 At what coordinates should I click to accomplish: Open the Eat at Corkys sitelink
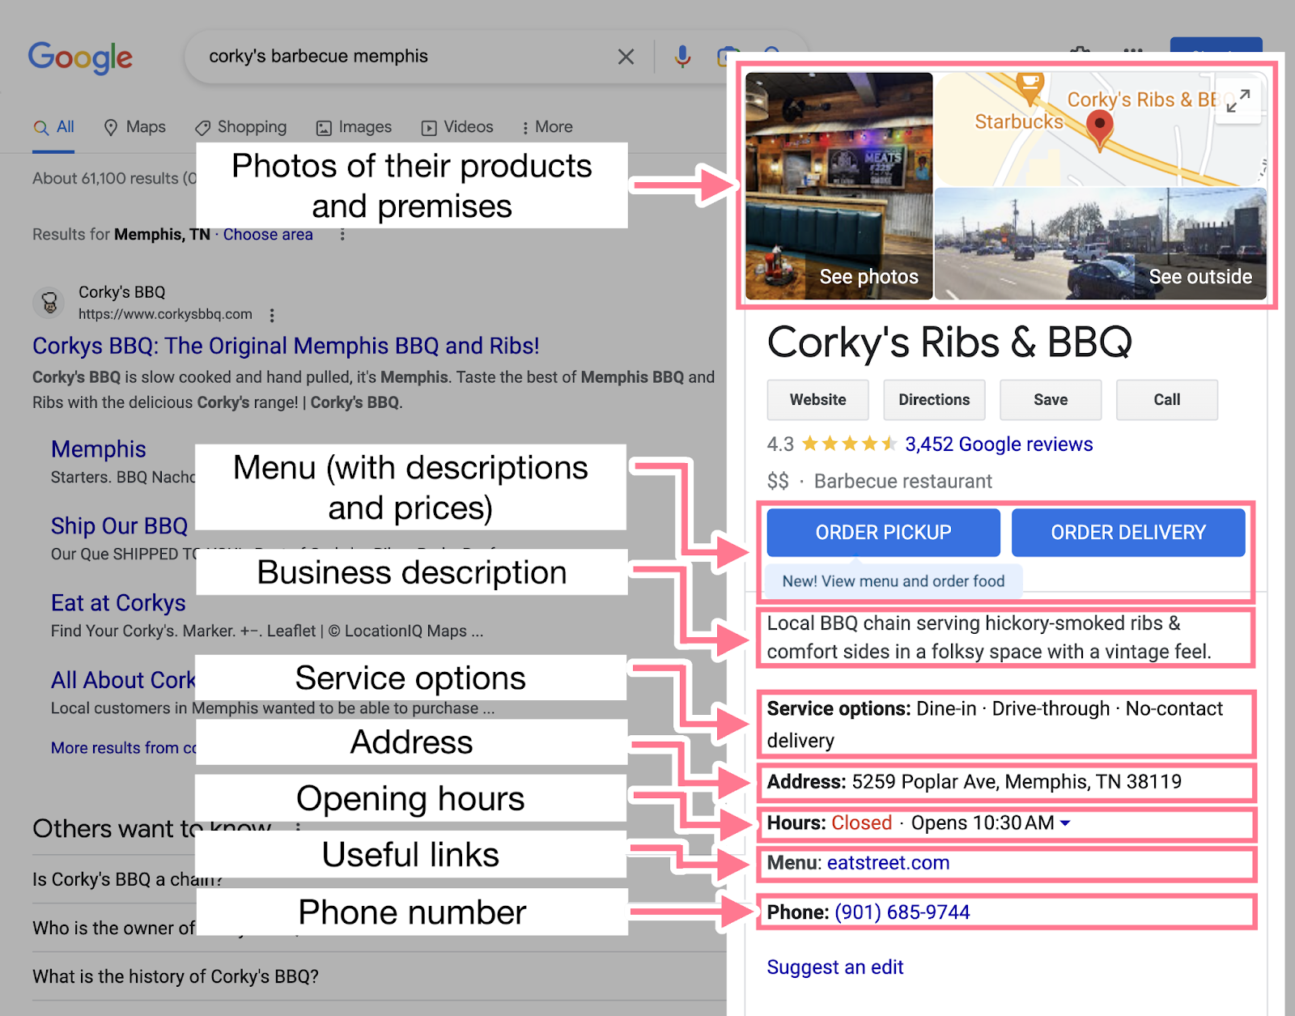[x=118, y=603]
